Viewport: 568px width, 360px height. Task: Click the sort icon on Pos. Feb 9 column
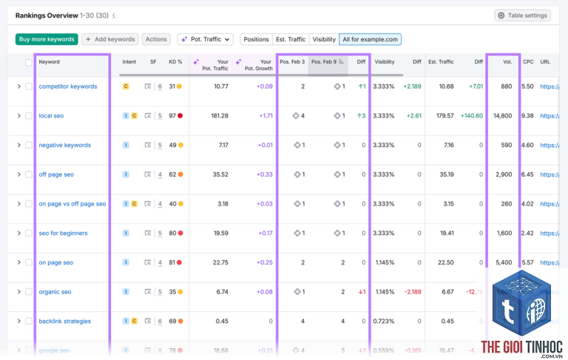pos(341,62)
